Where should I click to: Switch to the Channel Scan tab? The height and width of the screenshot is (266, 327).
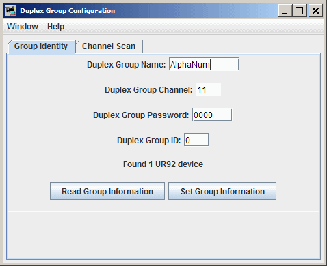coord(109,46)
